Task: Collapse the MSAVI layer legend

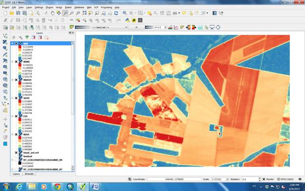Action: [12, 80]
